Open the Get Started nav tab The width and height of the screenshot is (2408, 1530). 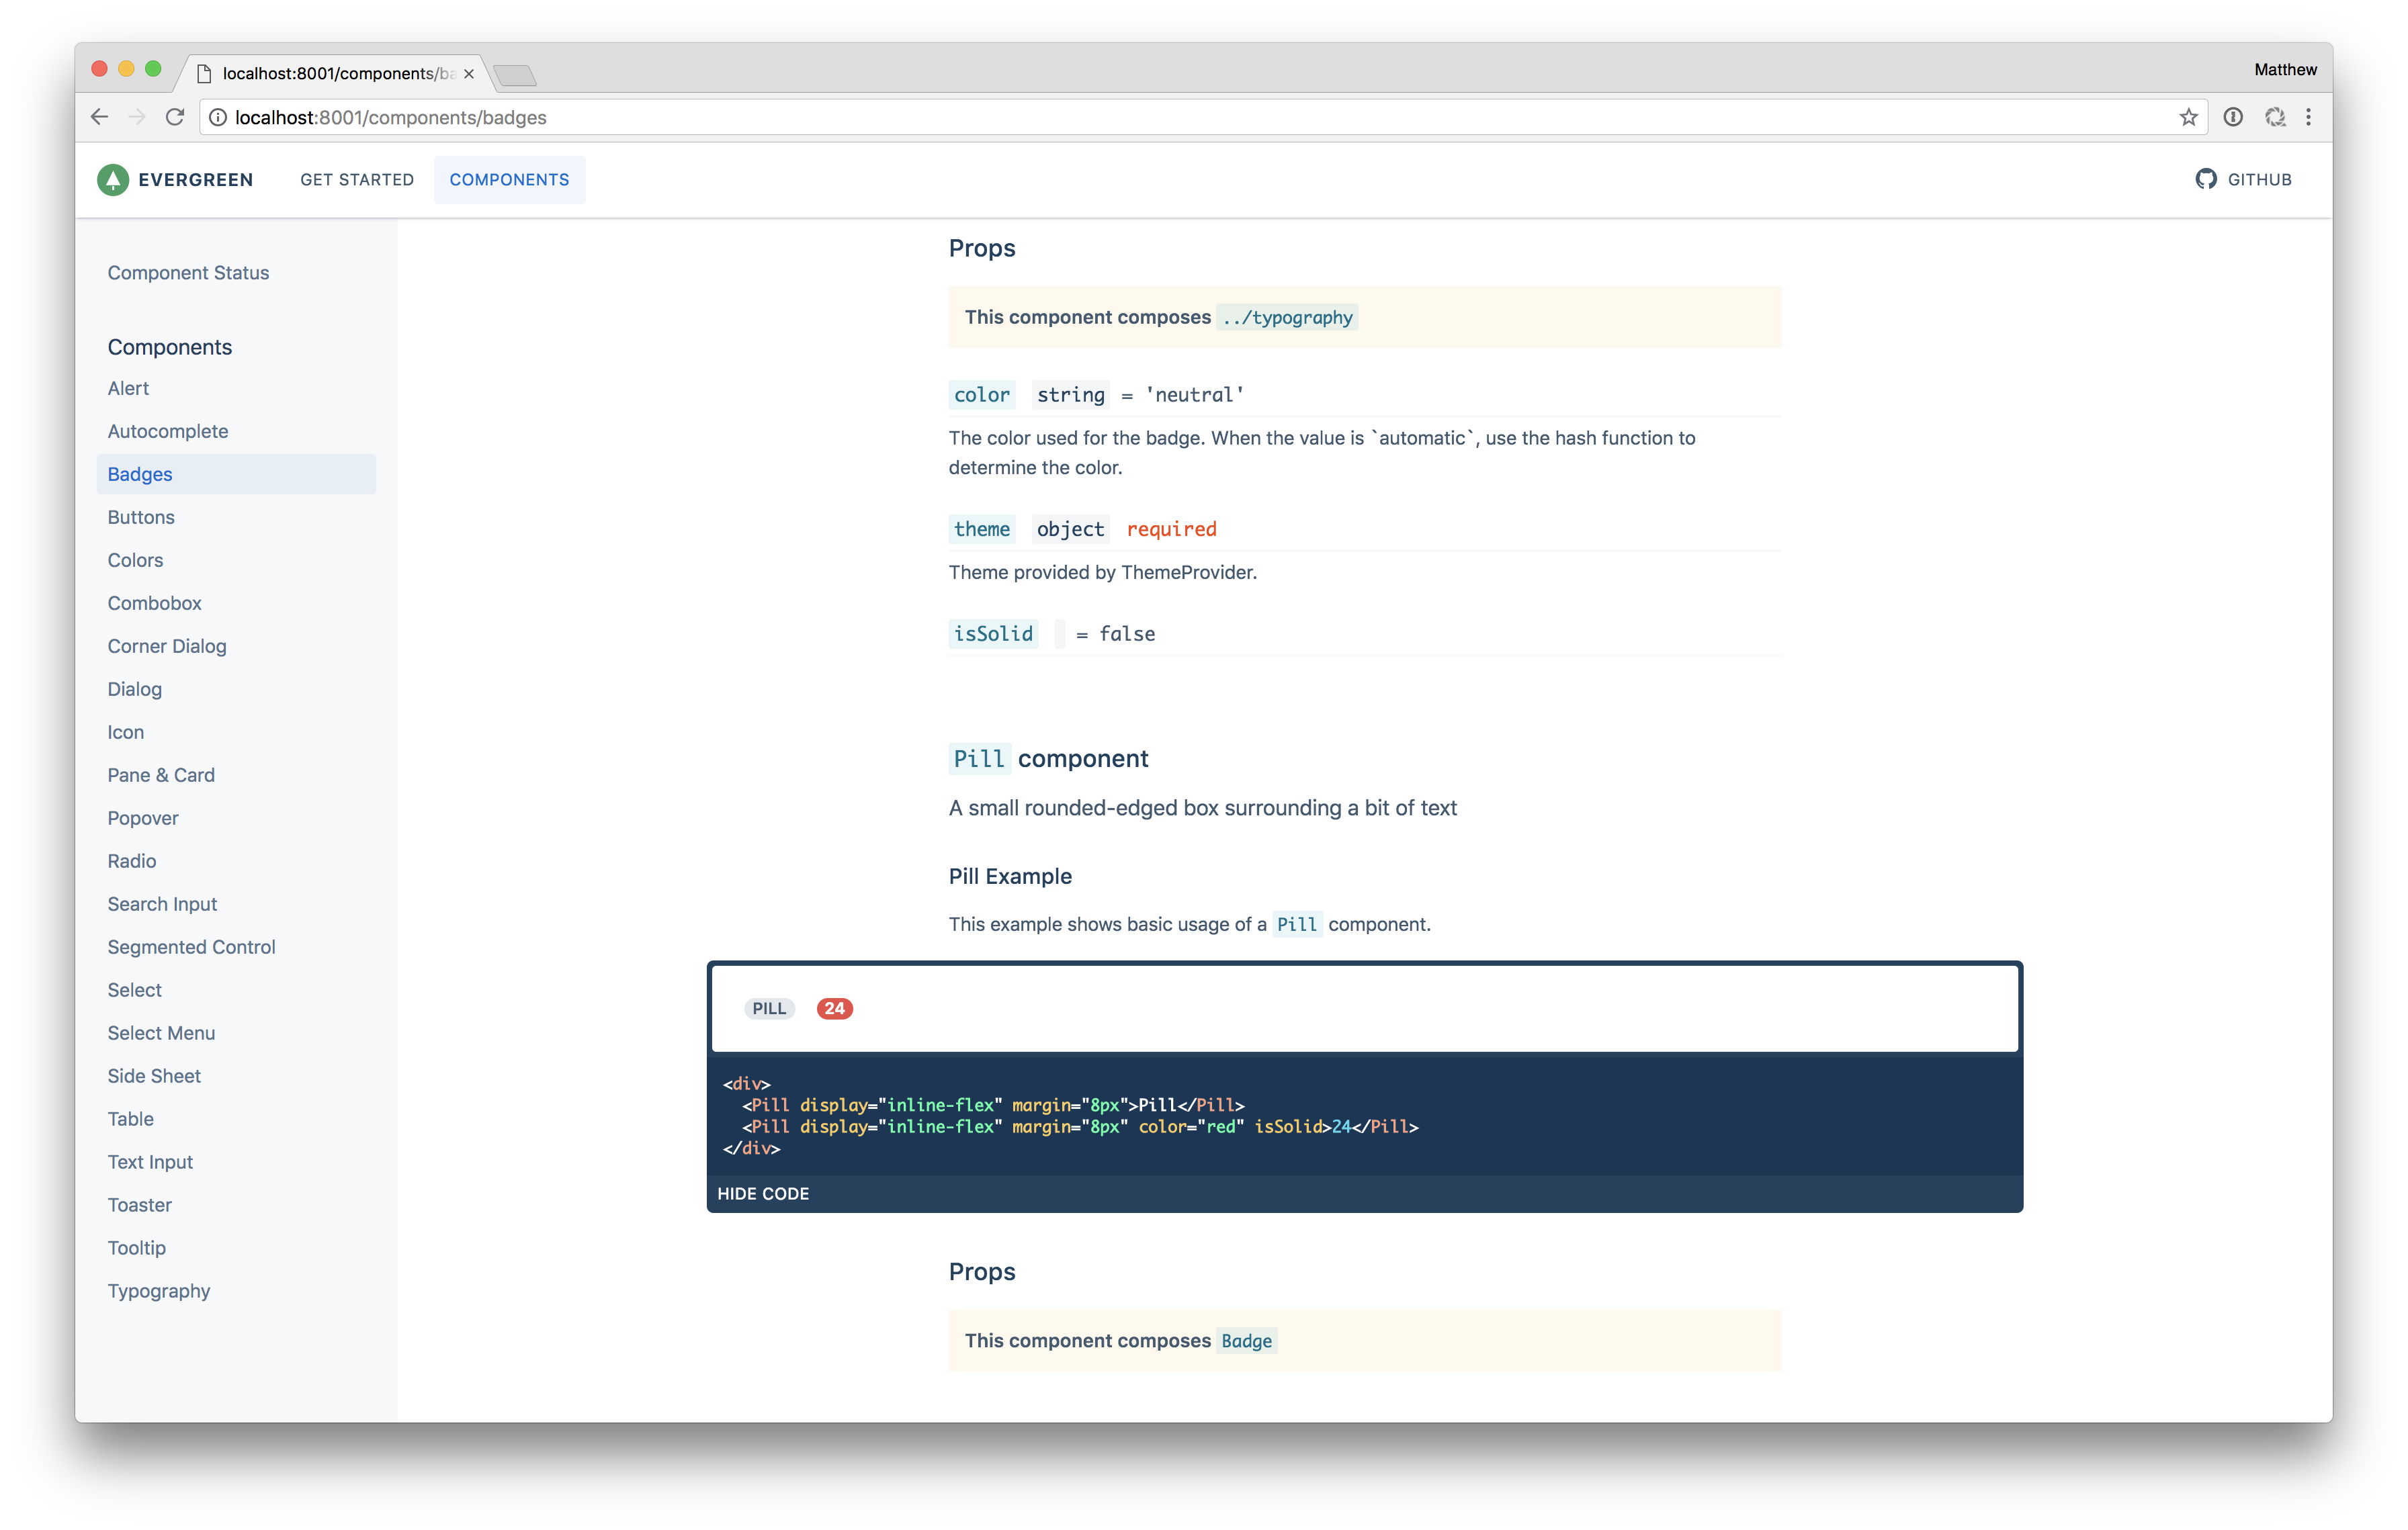(x=357, y=180)
